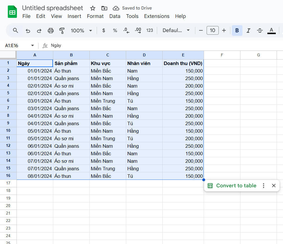Open the Insert menu
This screenshot has height=244, width=283.
tap(74, 16)
